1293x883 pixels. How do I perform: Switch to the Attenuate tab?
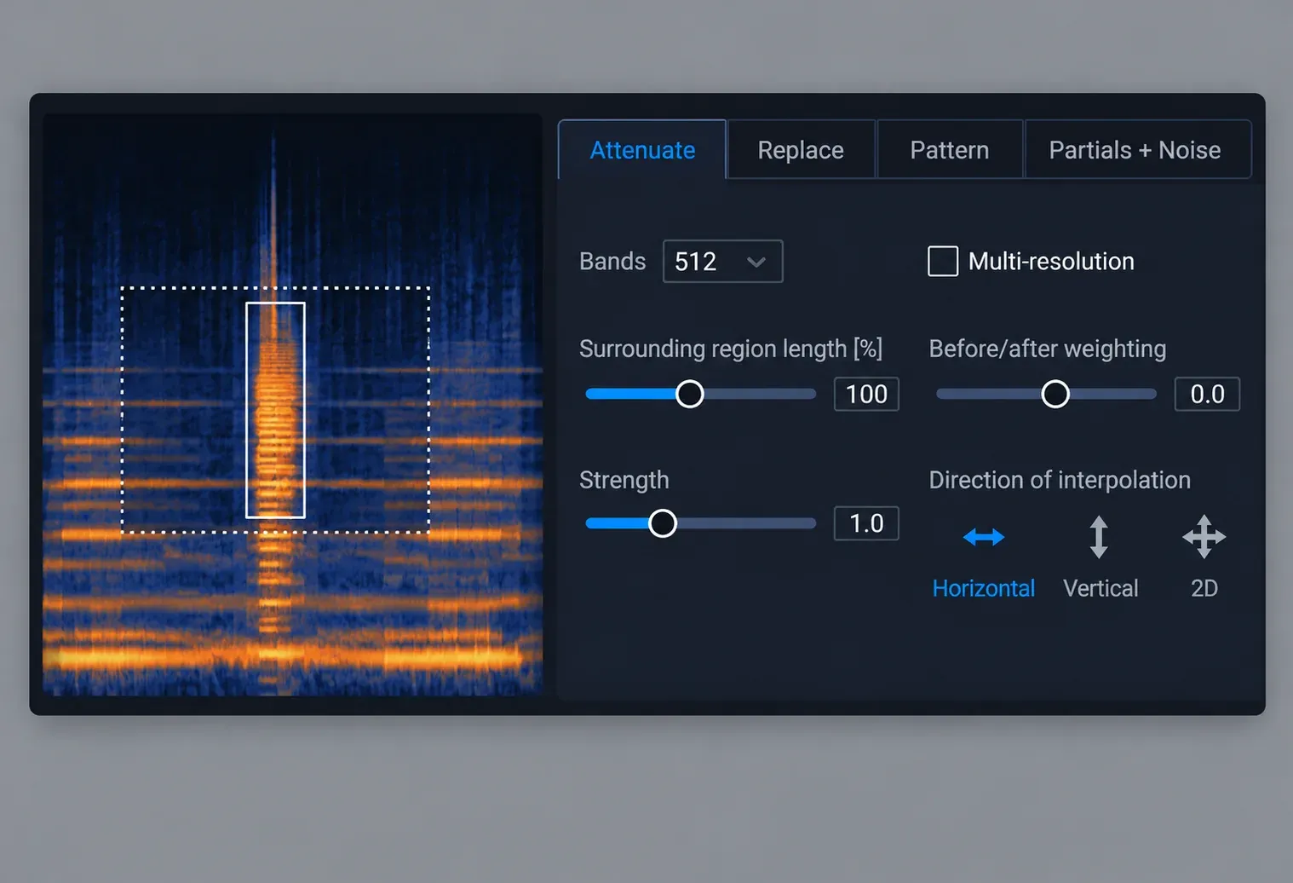(642, 150)
